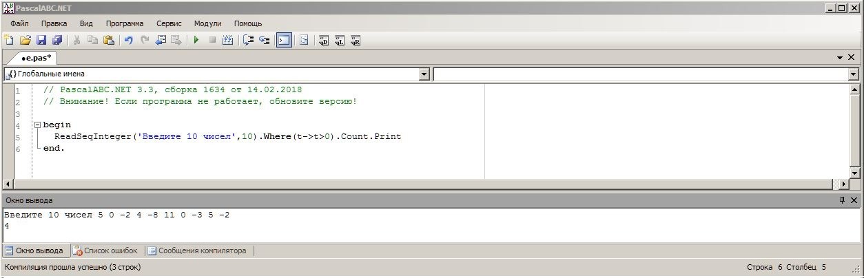
Task: Pin the Окно вывода panel
Action: (842, 200)
